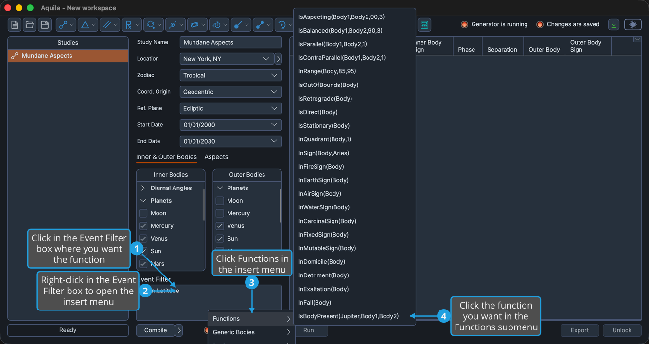This screenshot has width=649, height=344.
Task: Click inside the Event Filter text box
Action: tap(209, 302)
